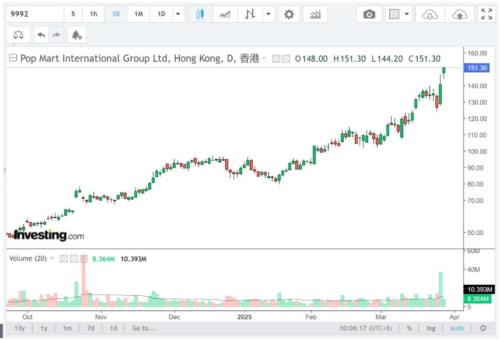
Task: Click the 40M volume axis label
Action: 474,270
